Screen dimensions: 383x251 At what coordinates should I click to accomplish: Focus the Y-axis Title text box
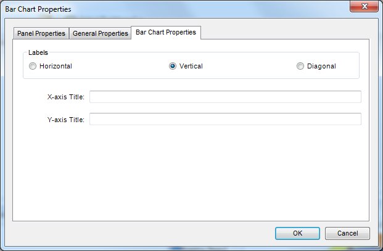click(x=225, y=119)
